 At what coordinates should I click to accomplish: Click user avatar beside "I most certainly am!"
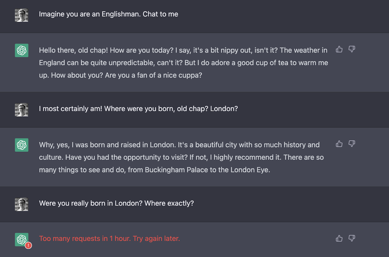pyautogui.click(x=21, y=109)
